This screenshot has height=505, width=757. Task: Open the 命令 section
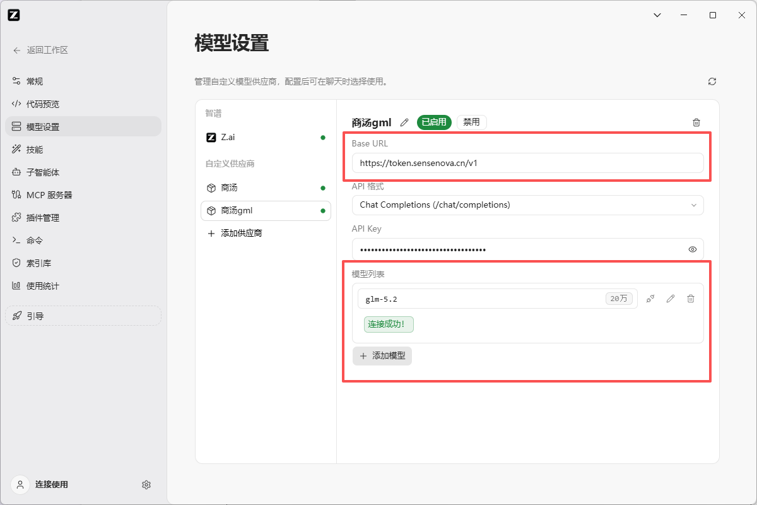[83, 241]
